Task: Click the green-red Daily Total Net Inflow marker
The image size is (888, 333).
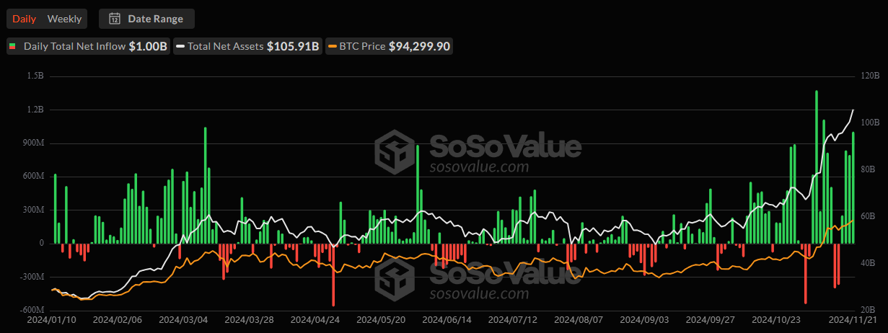Action: (12, 46)
